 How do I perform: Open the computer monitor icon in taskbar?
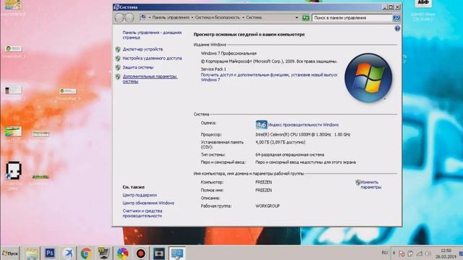[x=104, y=253]
